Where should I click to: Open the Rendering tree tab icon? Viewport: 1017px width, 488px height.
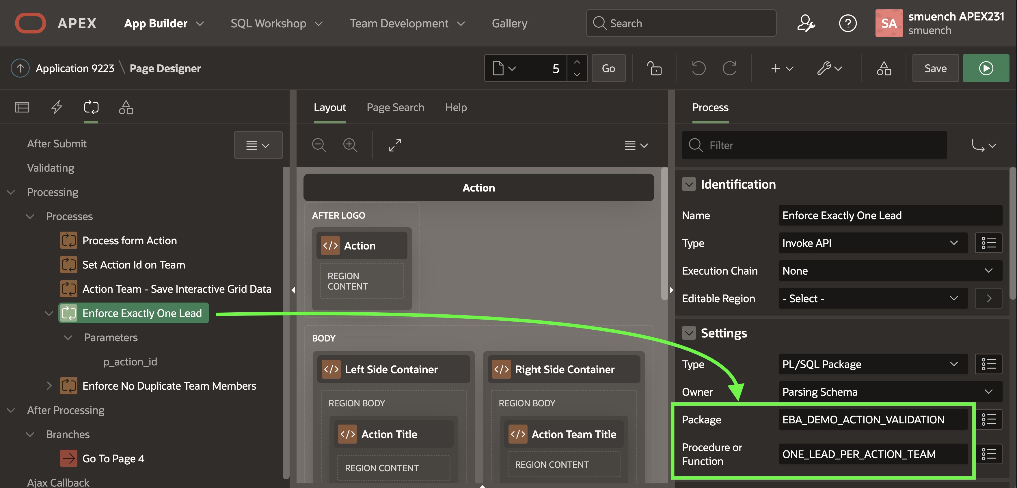tap(22, 107)
